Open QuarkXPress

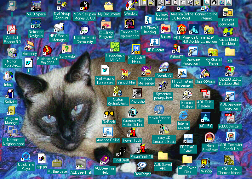coord(205,73)
